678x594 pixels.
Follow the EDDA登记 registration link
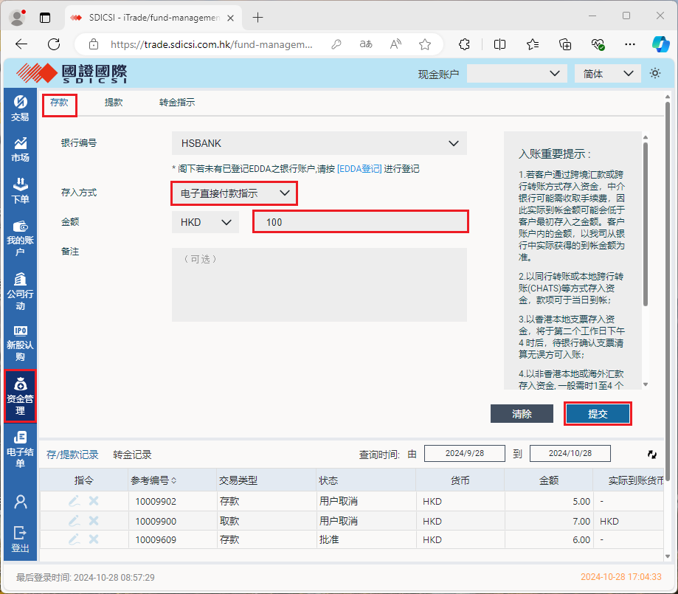(359, 169)
